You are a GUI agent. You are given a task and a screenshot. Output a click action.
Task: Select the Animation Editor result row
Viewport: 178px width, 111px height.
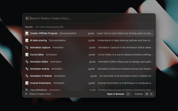[89, 62]
